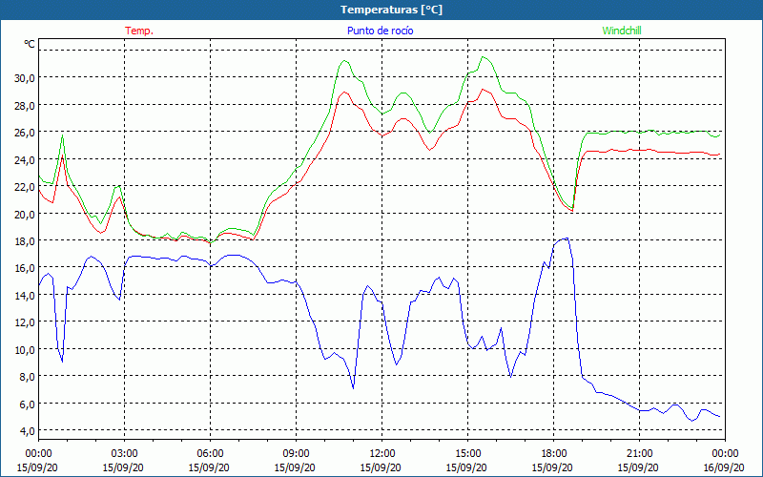This screenshot has width=763, height=477.
Task: Click the 10,0 y-axis value
Action: click(25, 349)
